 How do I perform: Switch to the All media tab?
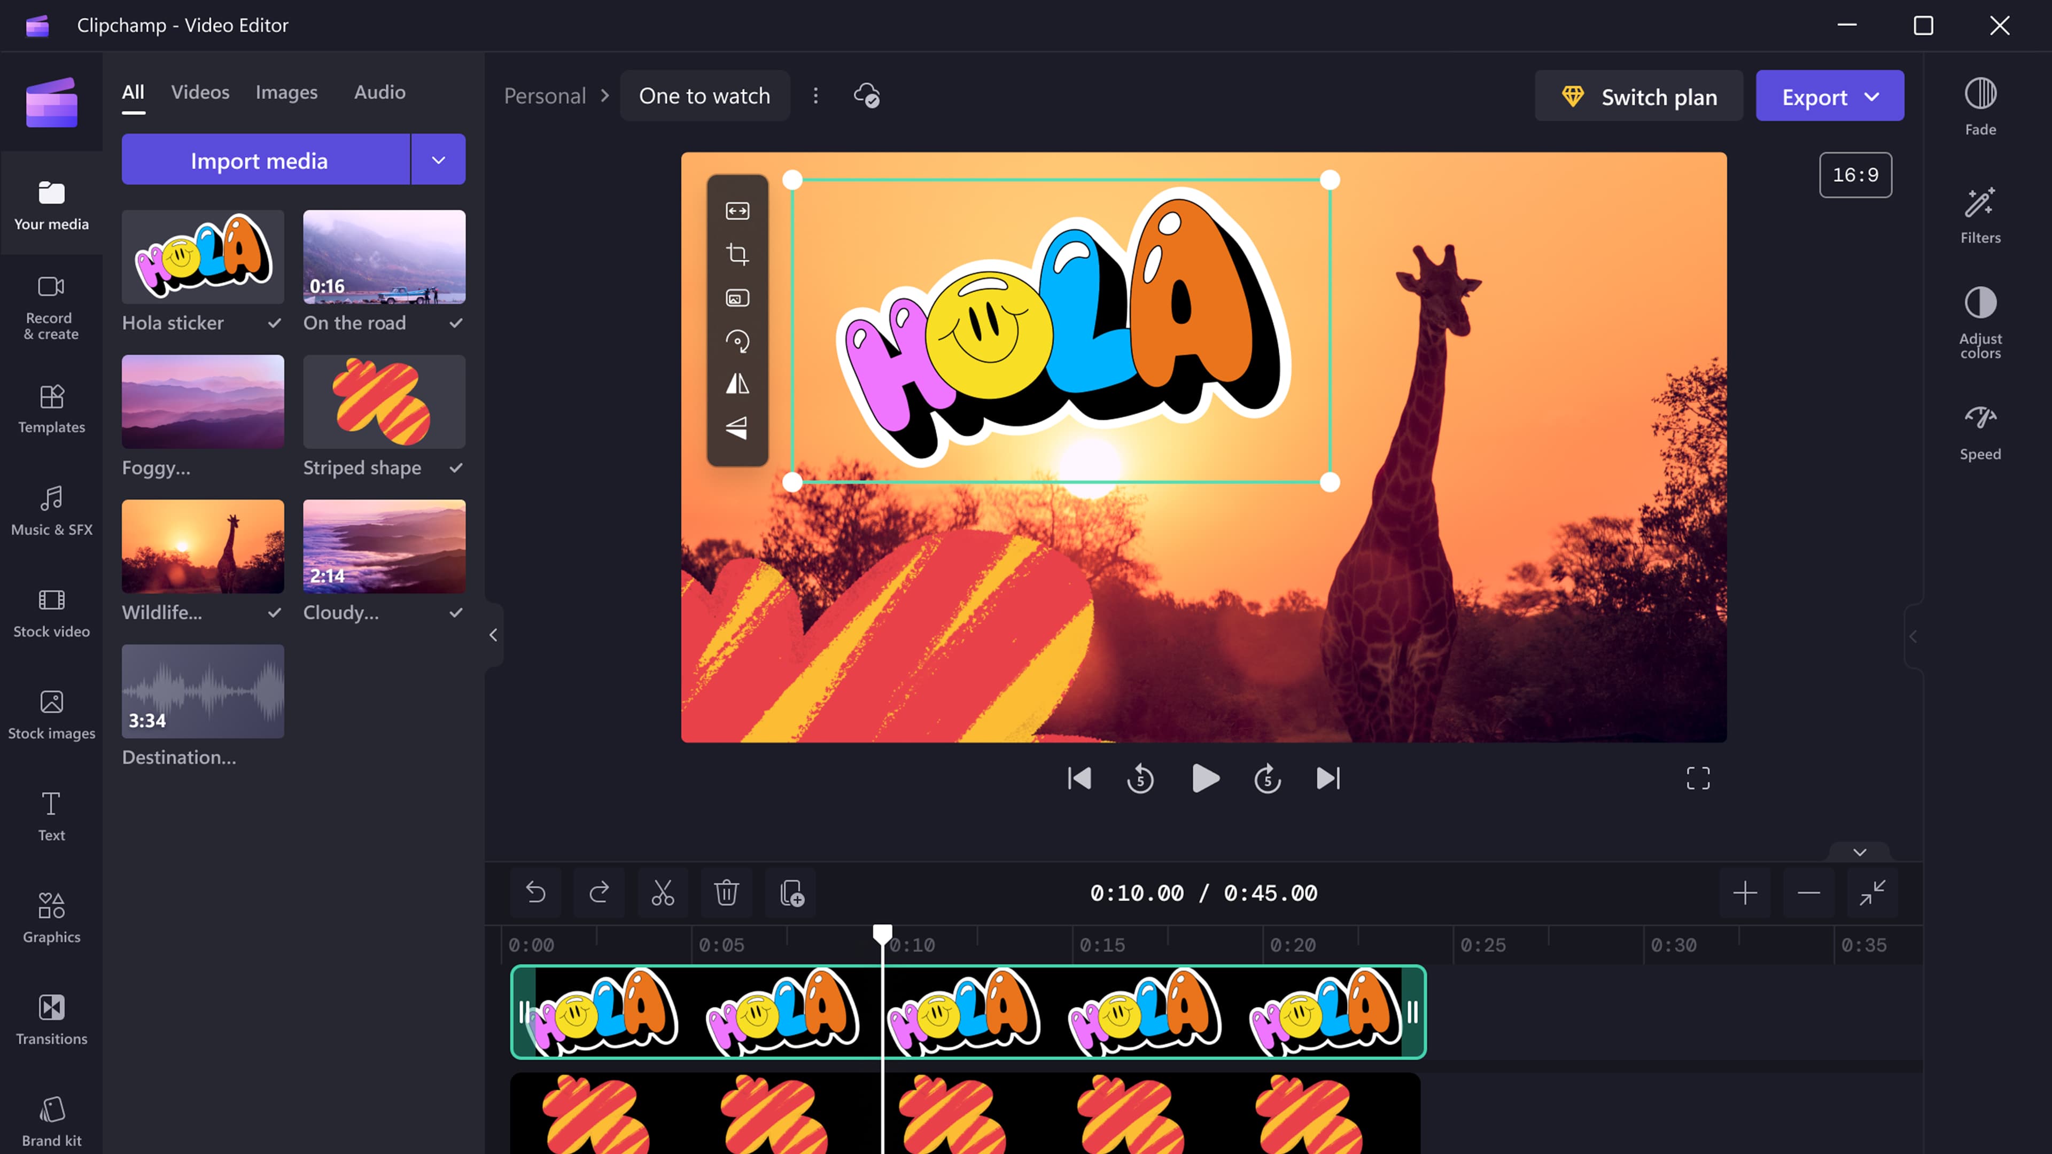point(133,92)
